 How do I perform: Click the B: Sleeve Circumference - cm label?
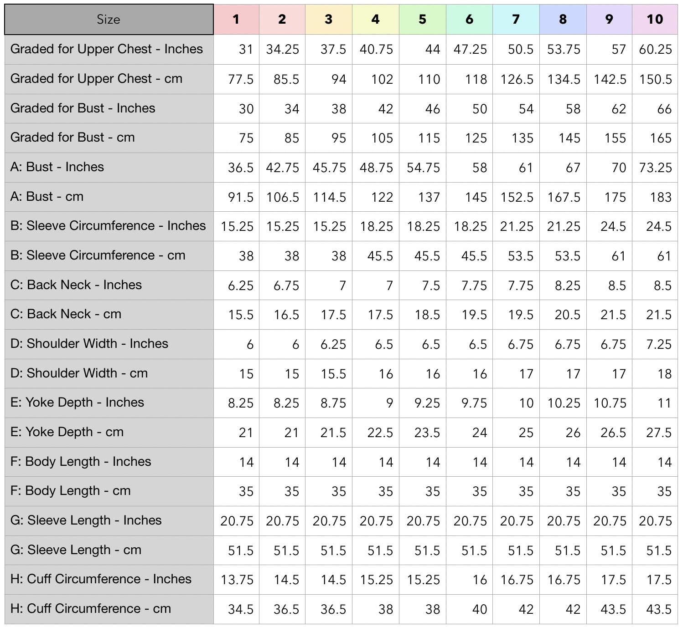[98, 255]
